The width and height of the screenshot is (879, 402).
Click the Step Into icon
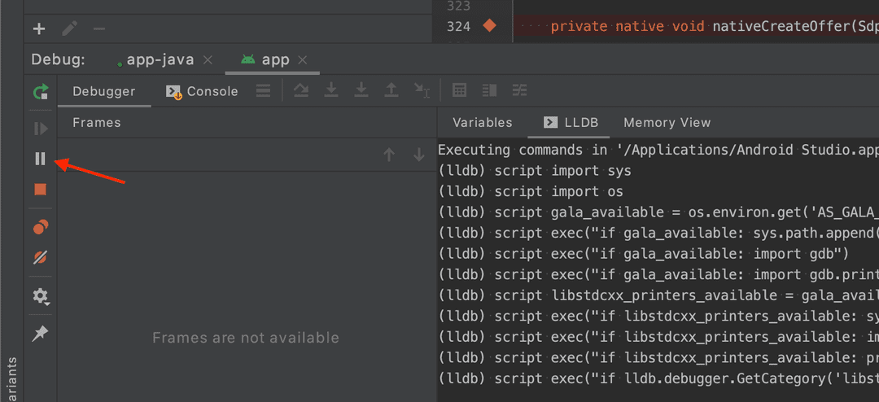tap(332, 90)
